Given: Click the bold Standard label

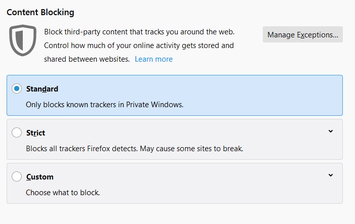Looking at the screenshot, I should [42, 89].
